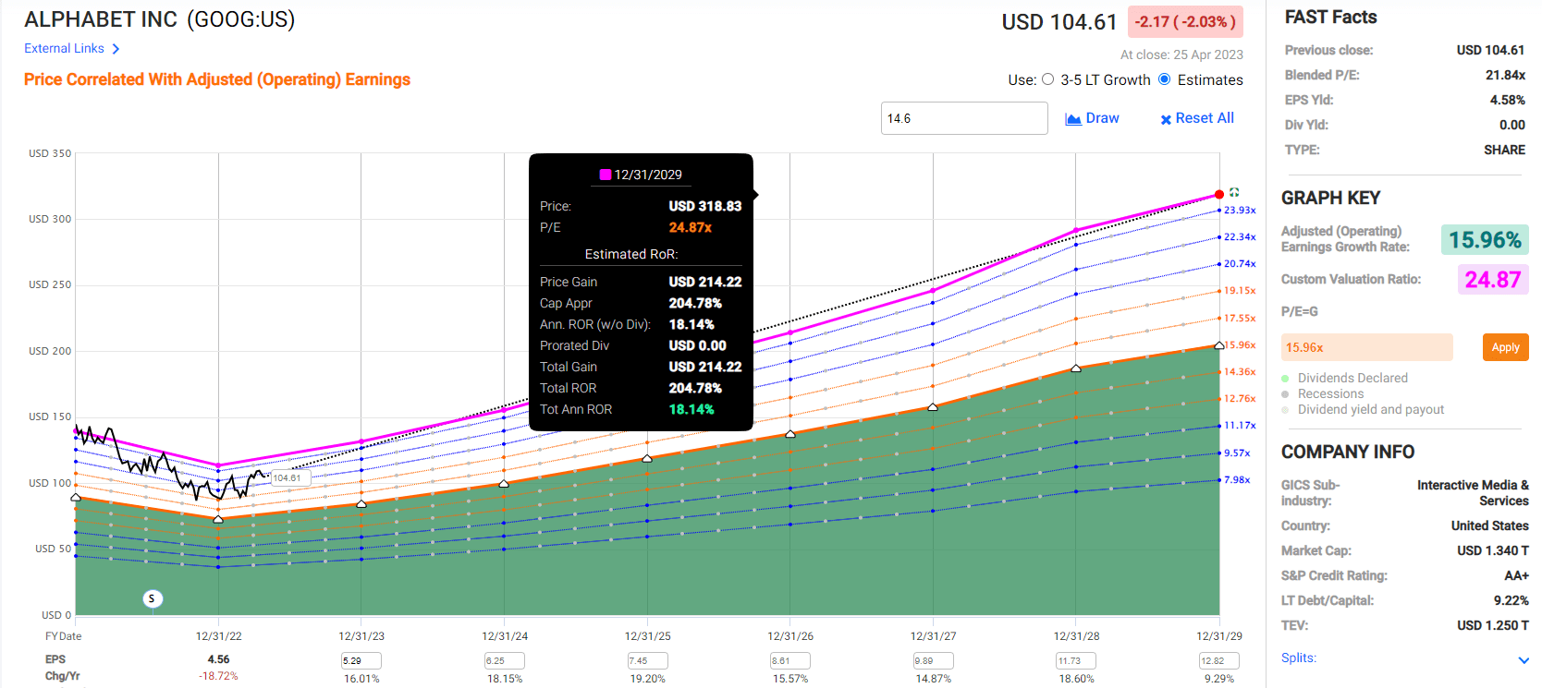1542x688 pixels.
Task: Edit the 12/31/29 EPS estimate field 12.82
Action: [1219, 660]
